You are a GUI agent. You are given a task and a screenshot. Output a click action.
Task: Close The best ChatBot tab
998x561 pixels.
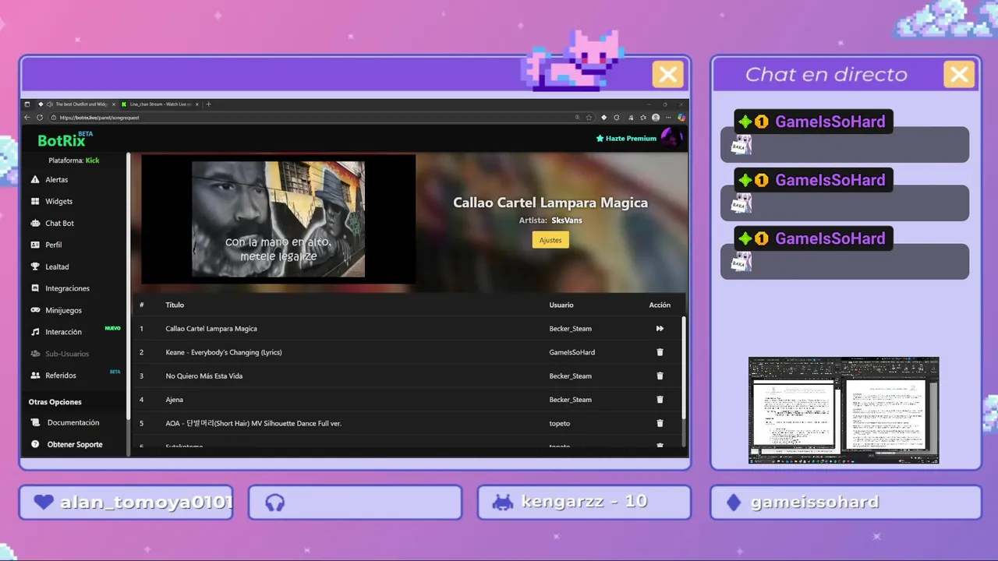pos(113,104)
